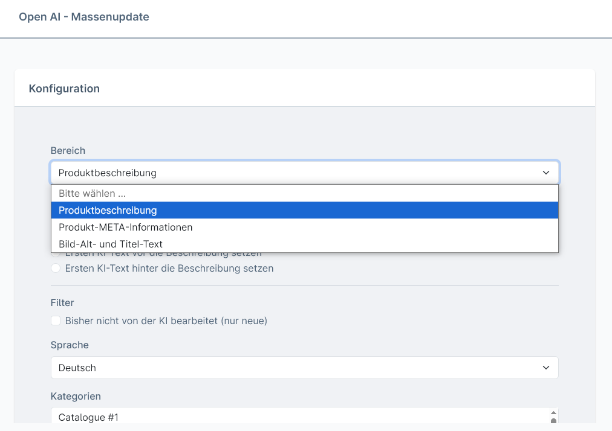This screenshot has width=612, height=431.
Task: Choose the 'Bitte wählen ...' placeholder option
Action: 305,193
